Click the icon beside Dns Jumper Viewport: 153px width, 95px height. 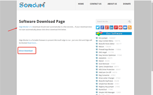(x=97, y=38)
